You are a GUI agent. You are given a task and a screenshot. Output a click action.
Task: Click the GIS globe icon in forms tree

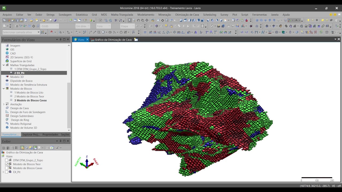click(7, 49)
